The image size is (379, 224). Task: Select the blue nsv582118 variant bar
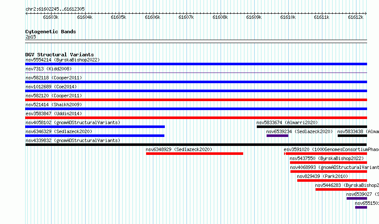(x=196, y=82)
